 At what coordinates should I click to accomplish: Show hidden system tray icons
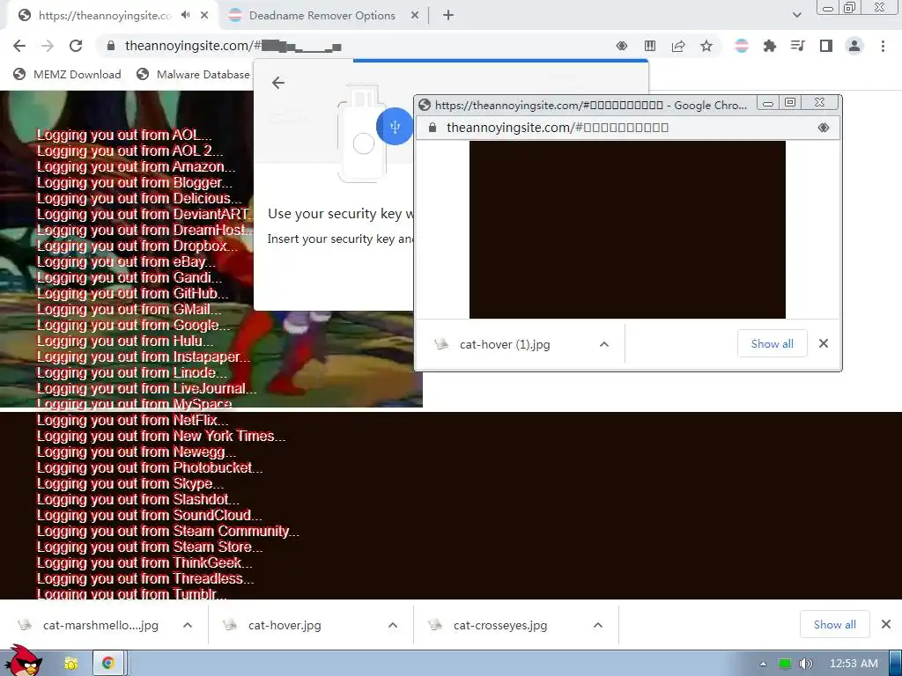763,664
